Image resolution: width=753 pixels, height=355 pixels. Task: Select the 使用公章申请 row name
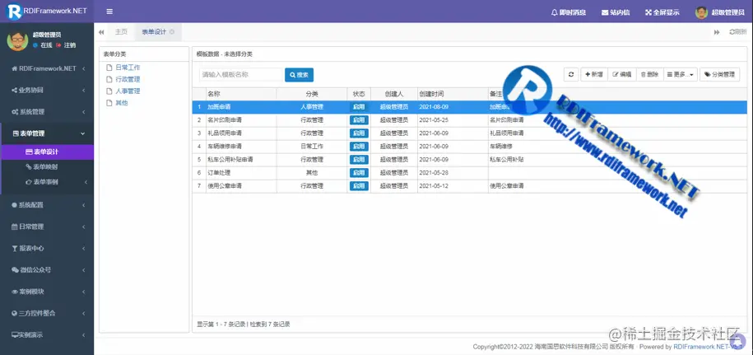(x=225, y=186)
